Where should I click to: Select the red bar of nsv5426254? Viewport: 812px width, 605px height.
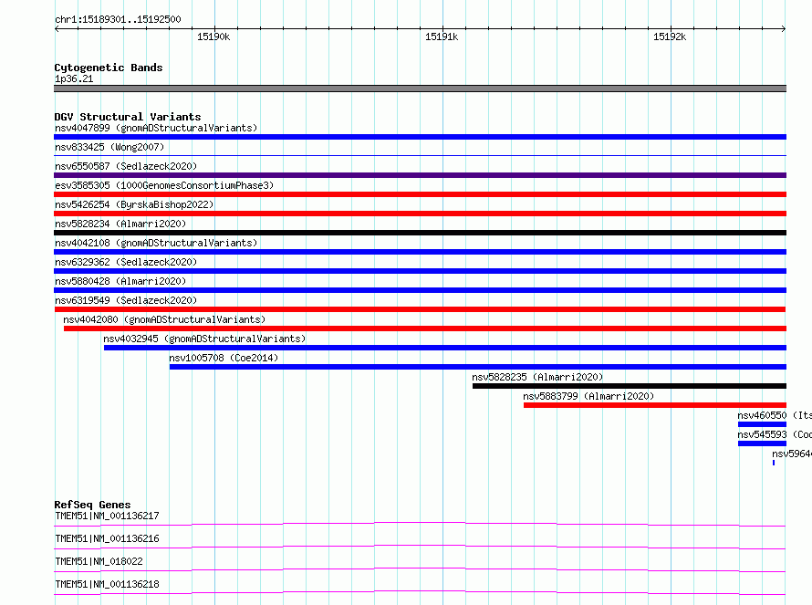(x=420, y=214)
